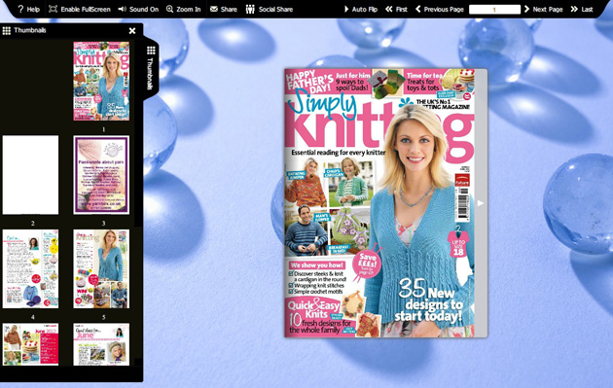
Task: Go to the Previous Page
Action: point(440,9)
